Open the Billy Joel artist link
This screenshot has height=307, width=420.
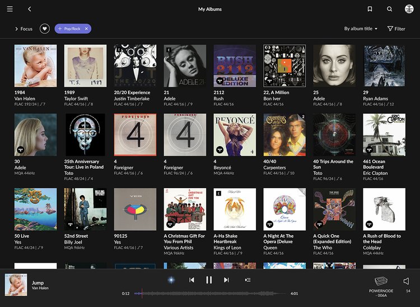73,242
